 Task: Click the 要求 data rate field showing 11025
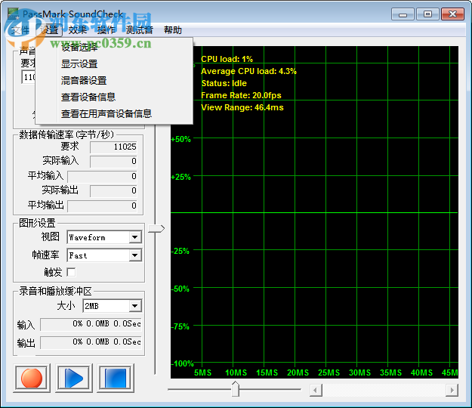coord(113,147)
